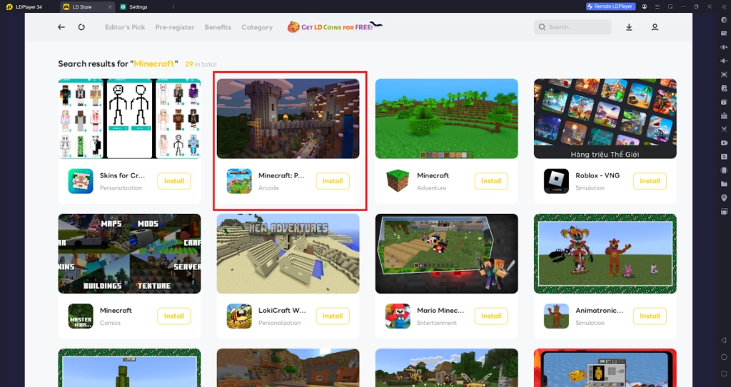
Task: Open the Benefits section
Action: [x=218, y=27]
